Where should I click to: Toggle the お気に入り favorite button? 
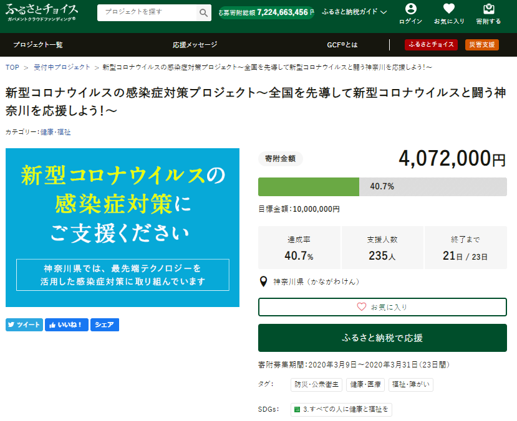click(382, 307)
